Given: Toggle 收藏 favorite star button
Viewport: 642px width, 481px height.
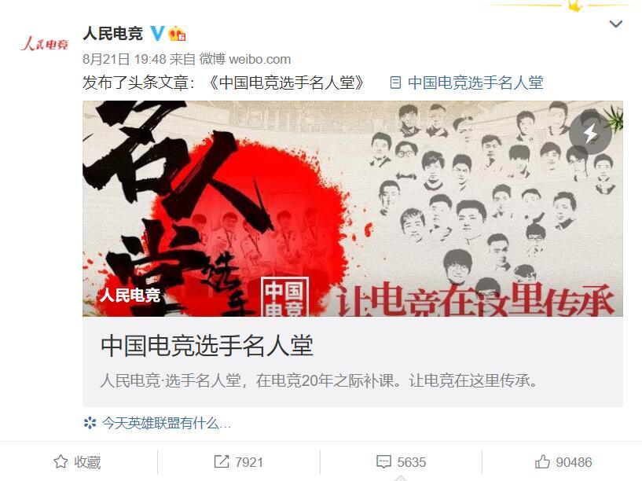Looking at the screenshot, I should click(x=77, y=462).
